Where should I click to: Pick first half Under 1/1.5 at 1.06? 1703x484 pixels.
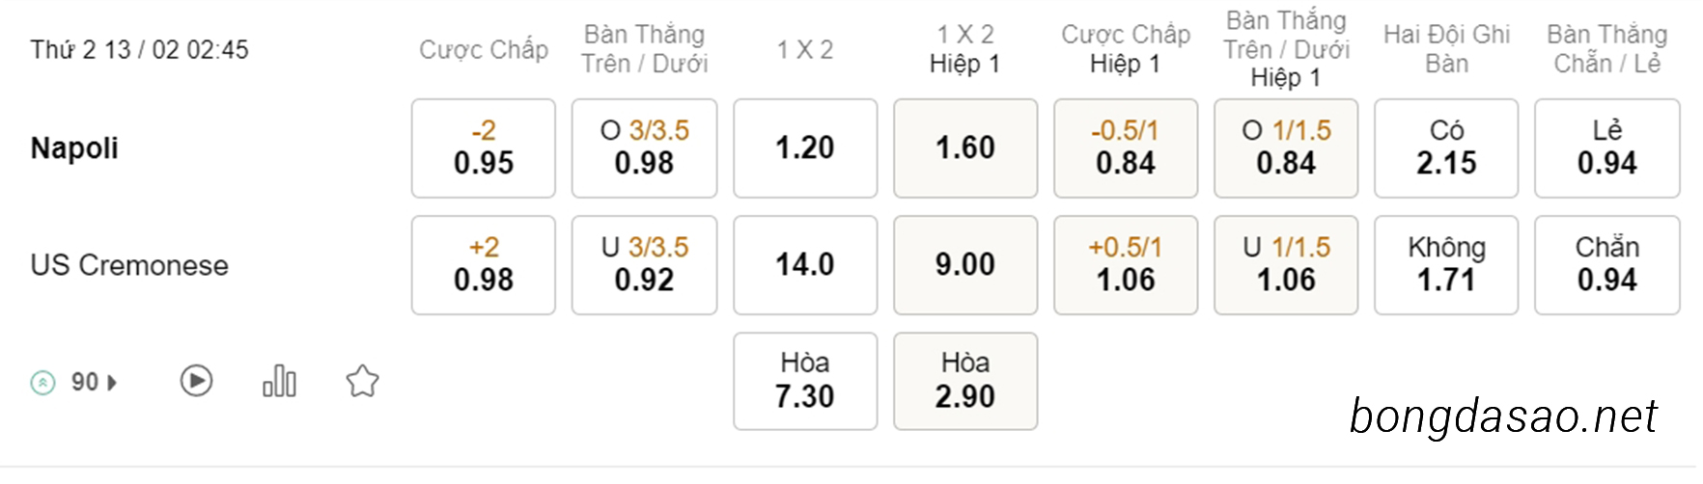pyautogui.click(x=1286, y=265)
